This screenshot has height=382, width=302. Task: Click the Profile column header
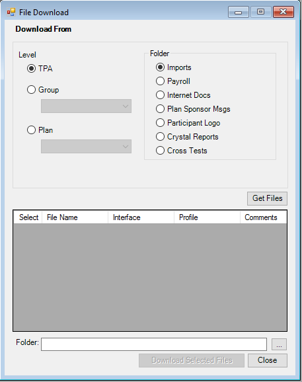[207, 217]
